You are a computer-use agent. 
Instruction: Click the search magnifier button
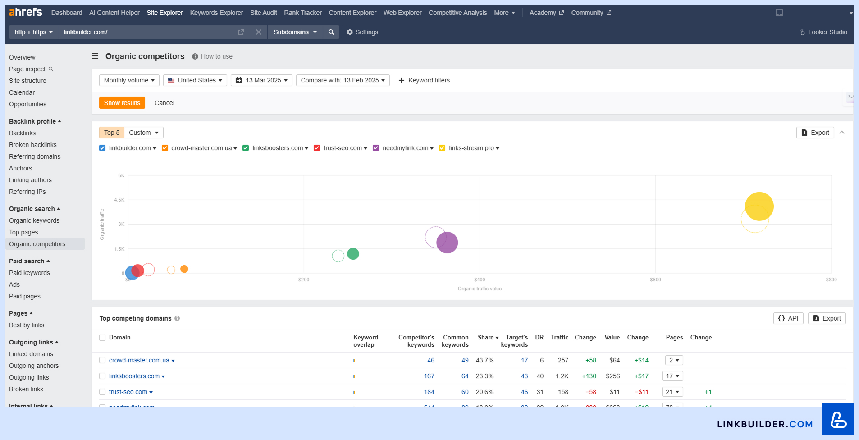click(x=331, y=32)
